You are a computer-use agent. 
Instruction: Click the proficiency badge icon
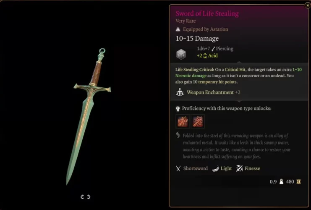[x=178, y=109]
